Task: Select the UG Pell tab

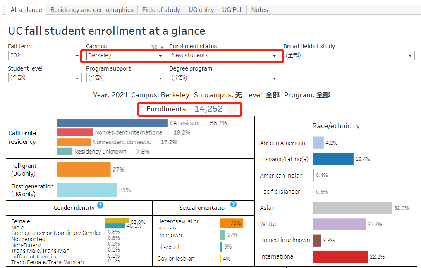Action: pyautogui.click(x=232, y=10)
